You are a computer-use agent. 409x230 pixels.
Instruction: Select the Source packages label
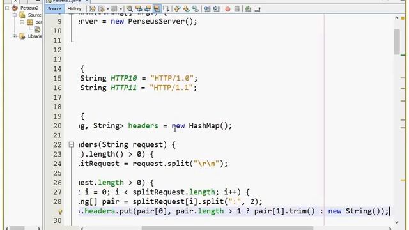click(35, 15)
